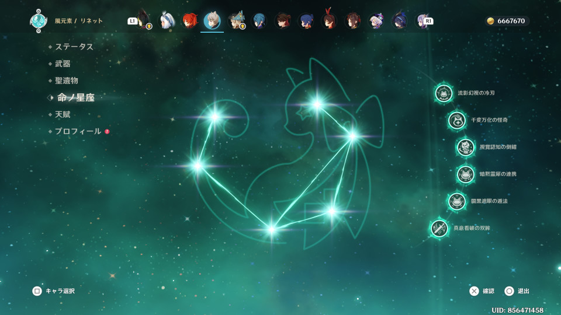The image size is (561, 315).
Task: Select the 闇黒遮眼の遁法 constellation icon
Action: (x=457, y=201)
